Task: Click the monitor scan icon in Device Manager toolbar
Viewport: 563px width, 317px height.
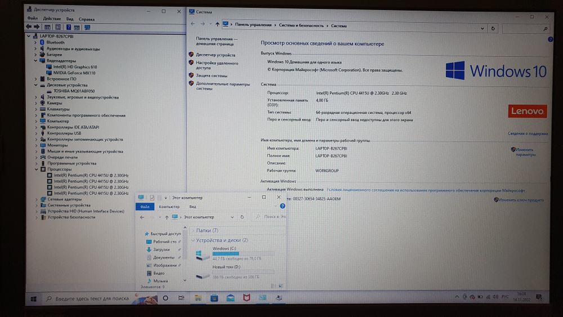Action: [x=87, y=27]
